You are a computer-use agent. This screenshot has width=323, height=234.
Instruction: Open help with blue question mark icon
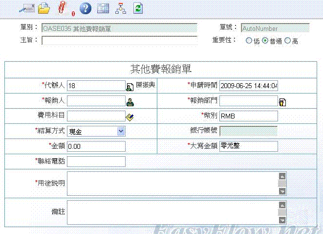click(x=85, y=8)
